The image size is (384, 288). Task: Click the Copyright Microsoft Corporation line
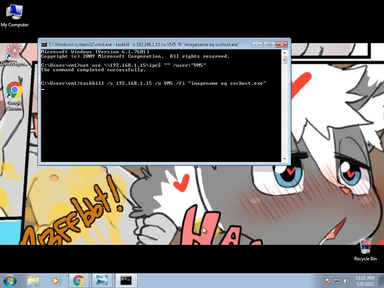tap(135, 56)
